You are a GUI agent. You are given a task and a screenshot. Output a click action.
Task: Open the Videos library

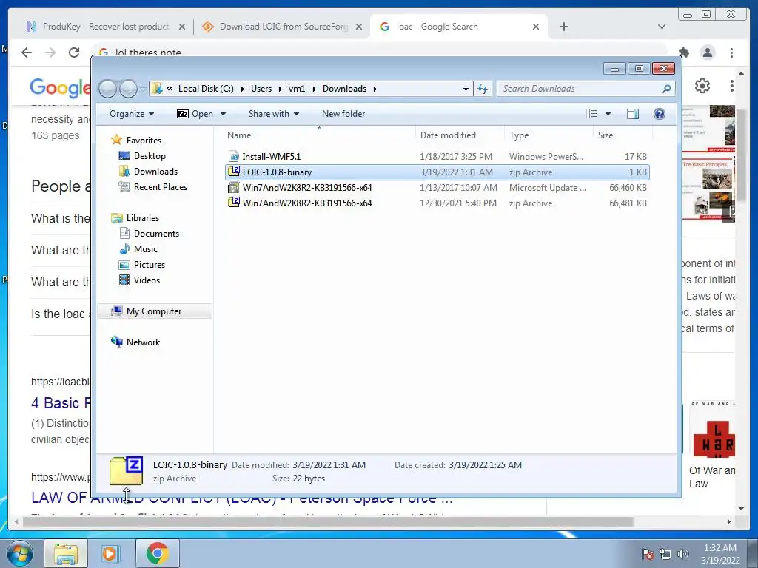tap(147, 280)
